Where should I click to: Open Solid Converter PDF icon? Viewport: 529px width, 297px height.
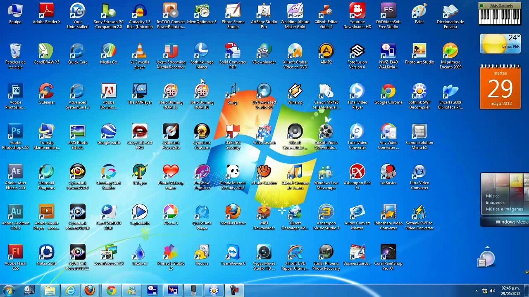click(x=233, y=56)
